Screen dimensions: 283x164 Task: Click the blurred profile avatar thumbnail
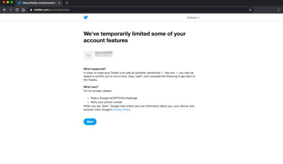coord(88,55)
